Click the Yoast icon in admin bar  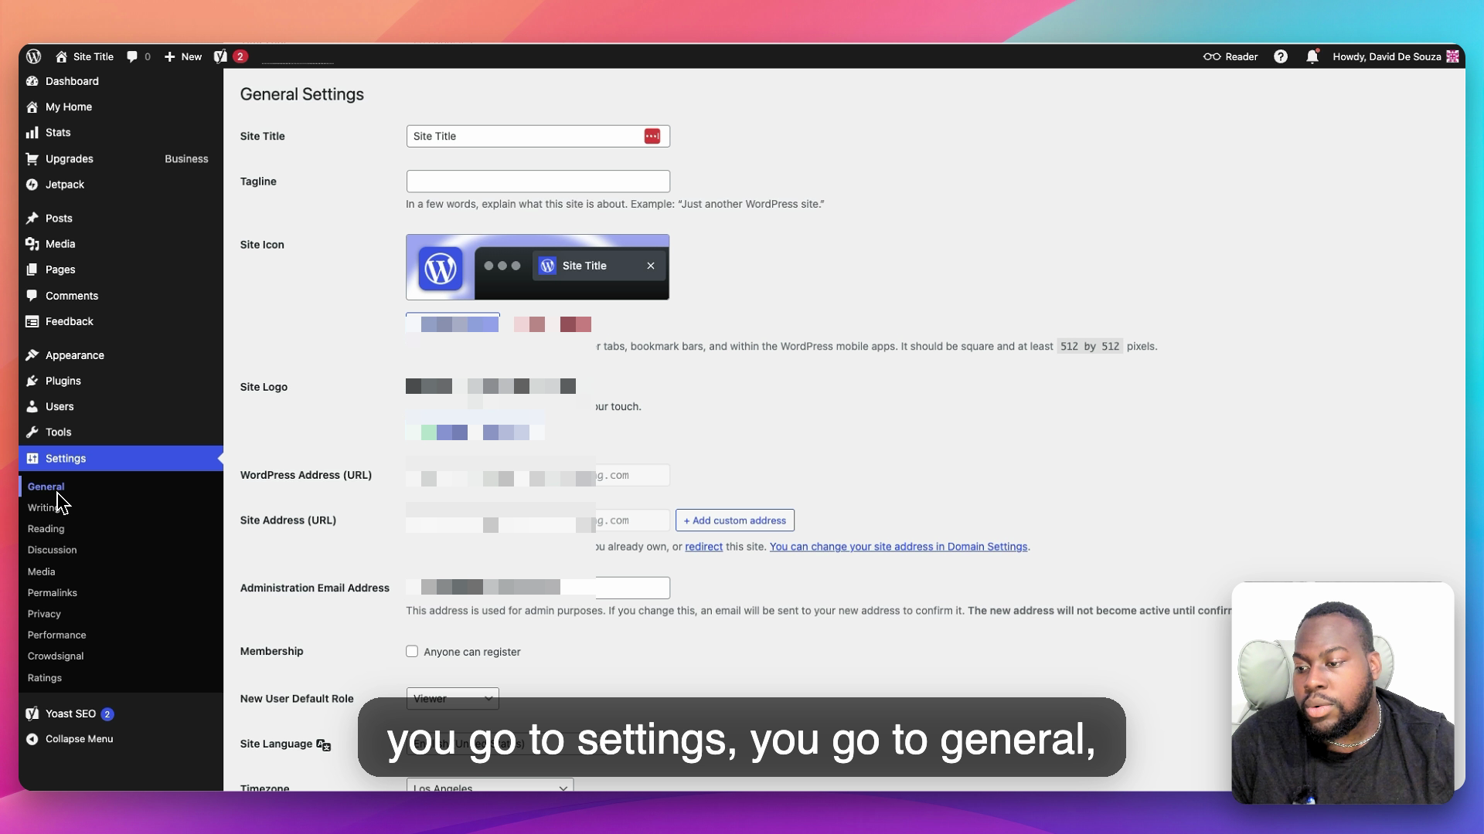(221, 56)
